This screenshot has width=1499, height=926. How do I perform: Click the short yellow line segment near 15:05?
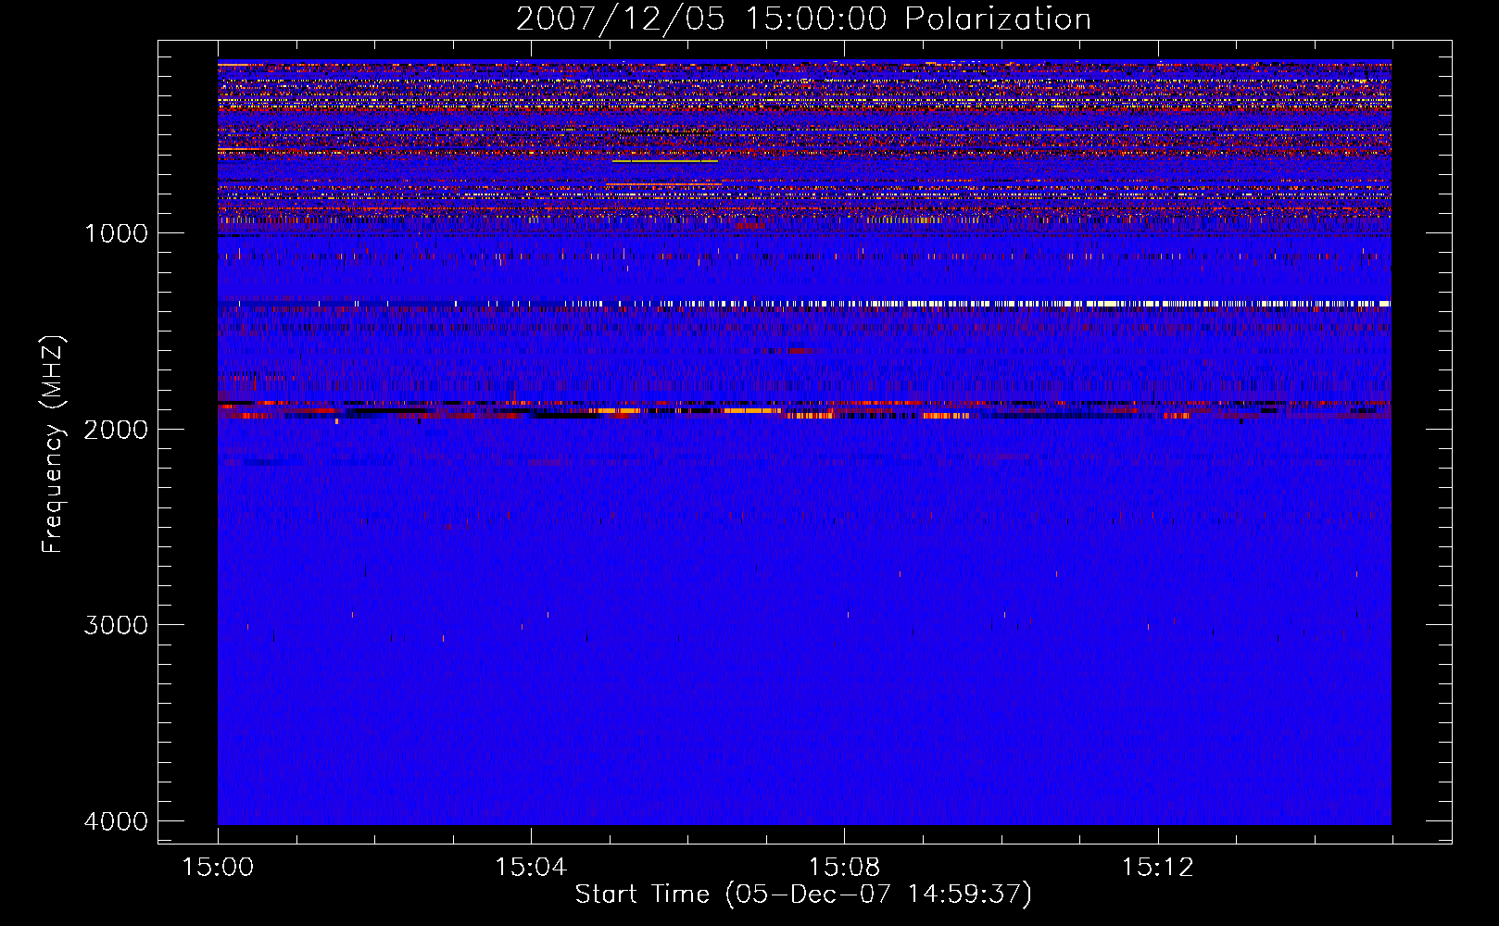click(664, 161)
